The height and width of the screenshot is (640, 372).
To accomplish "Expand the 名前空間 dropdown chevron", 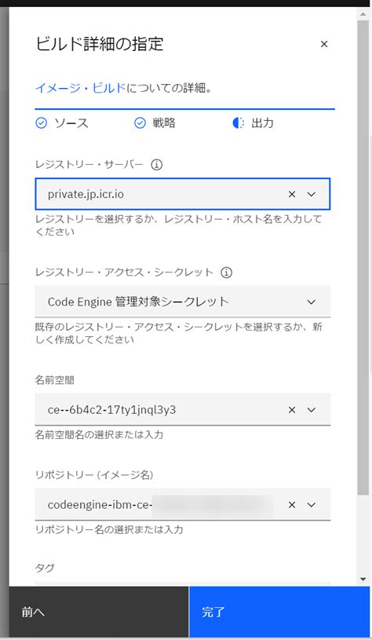I will 312,410.
